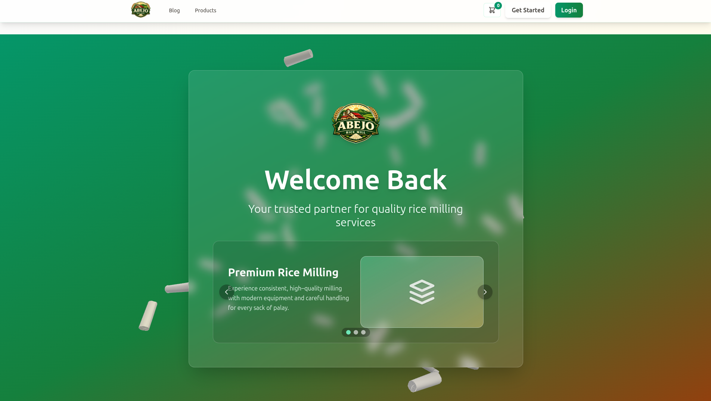
Task: Advance carousel with the right chevron
Action: pyautogui.click(x=485, y=292)
